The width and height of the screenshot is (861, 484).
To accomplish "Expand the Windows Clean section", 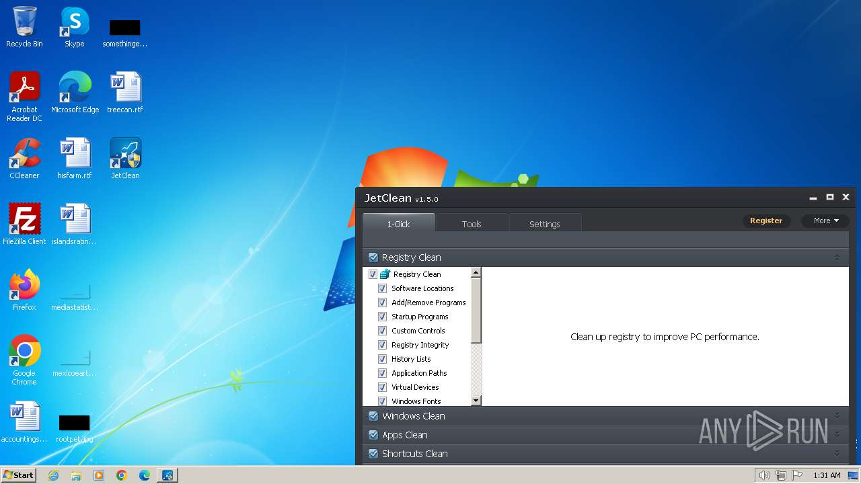I will [837, 415].
